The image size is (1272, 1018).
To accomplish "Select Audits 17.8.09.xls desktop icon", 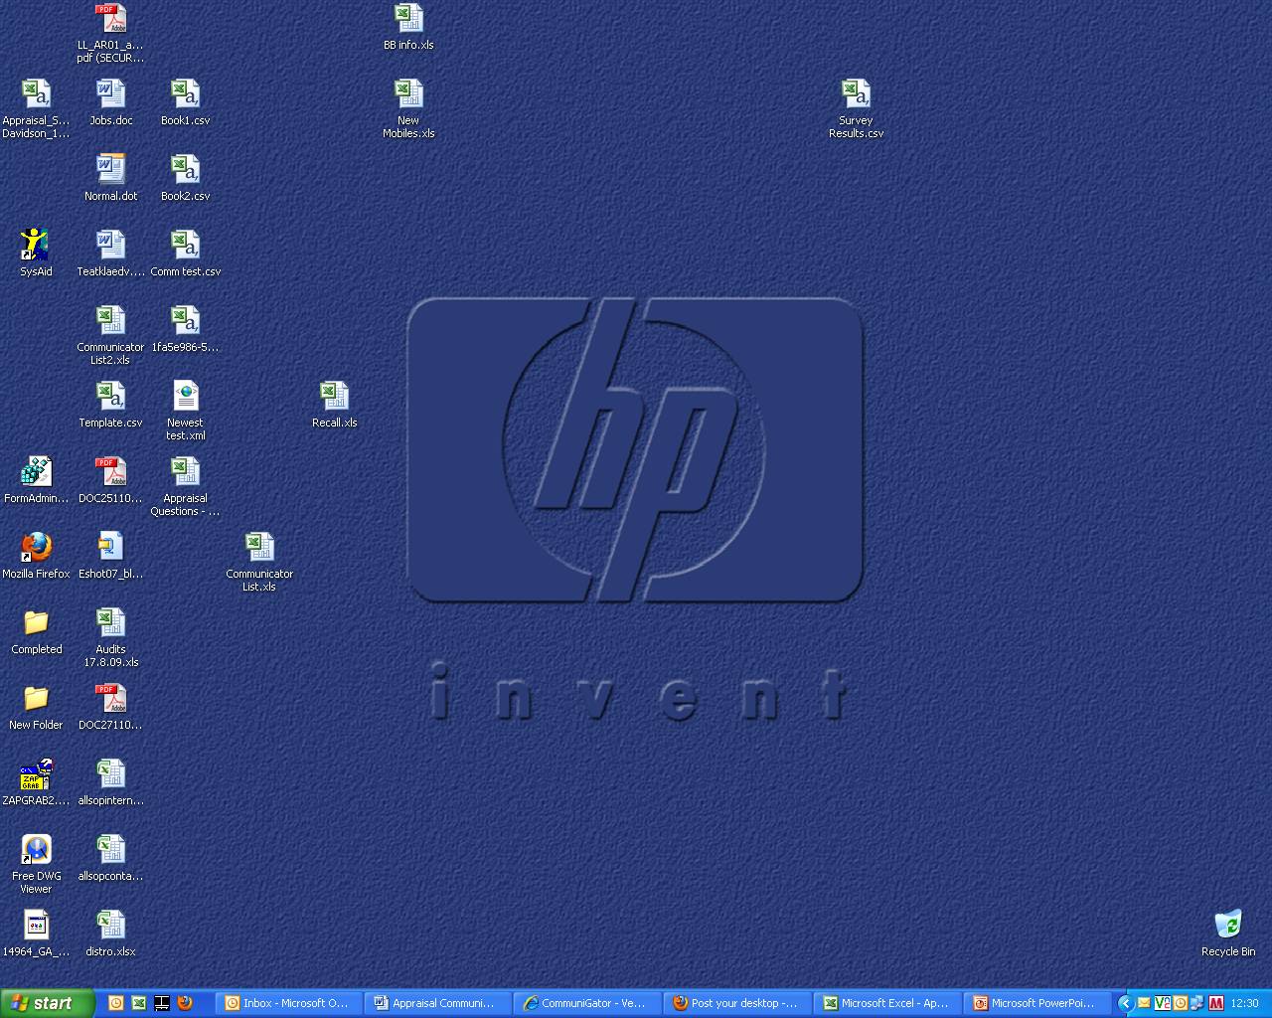I will (x=111, y=637).
